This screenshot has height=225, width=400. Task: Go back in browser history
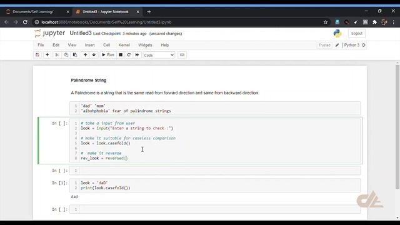click(6, 22)
